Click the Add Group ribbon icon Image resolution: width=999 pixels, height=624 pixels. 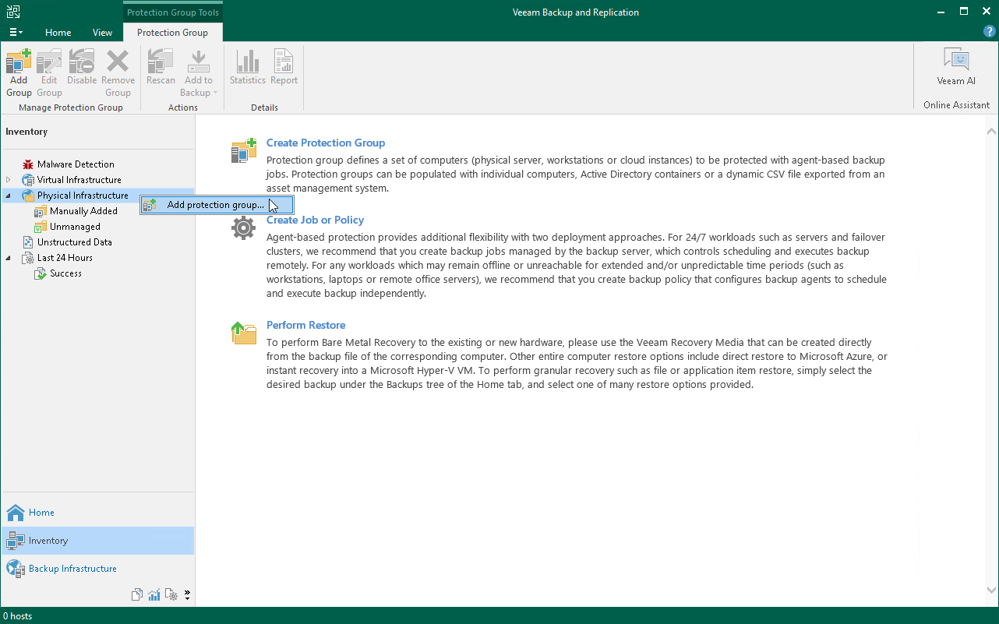point(19,73)
